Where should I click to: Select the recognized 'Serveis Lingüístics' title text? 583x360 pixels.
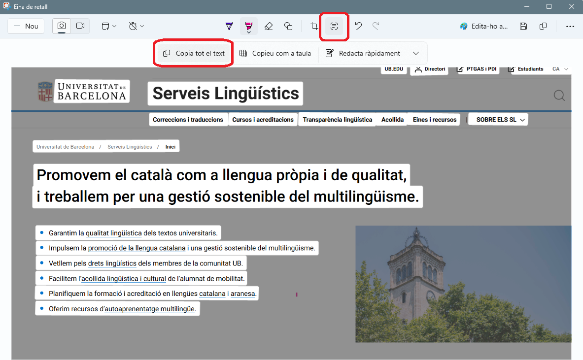226,93
